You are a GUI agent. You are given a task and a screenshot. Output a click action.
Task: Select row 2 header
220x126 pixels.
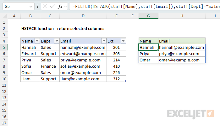pyautogui.click(x=4, y=29)
